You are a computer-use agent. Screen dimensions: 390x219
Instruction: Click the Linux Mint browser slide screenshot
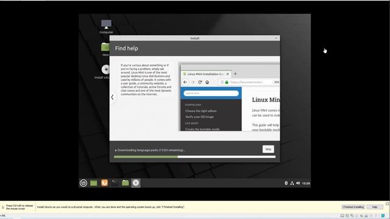(x=229, y=97)
